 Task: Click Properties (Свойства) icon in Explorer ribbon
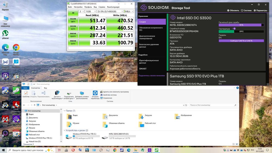(x=26, y=94)
